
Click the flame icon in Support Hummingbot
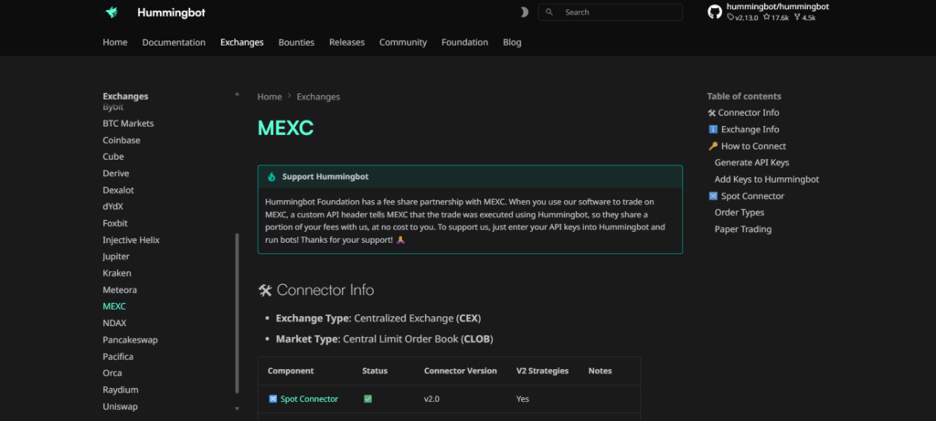click(271, 176)
